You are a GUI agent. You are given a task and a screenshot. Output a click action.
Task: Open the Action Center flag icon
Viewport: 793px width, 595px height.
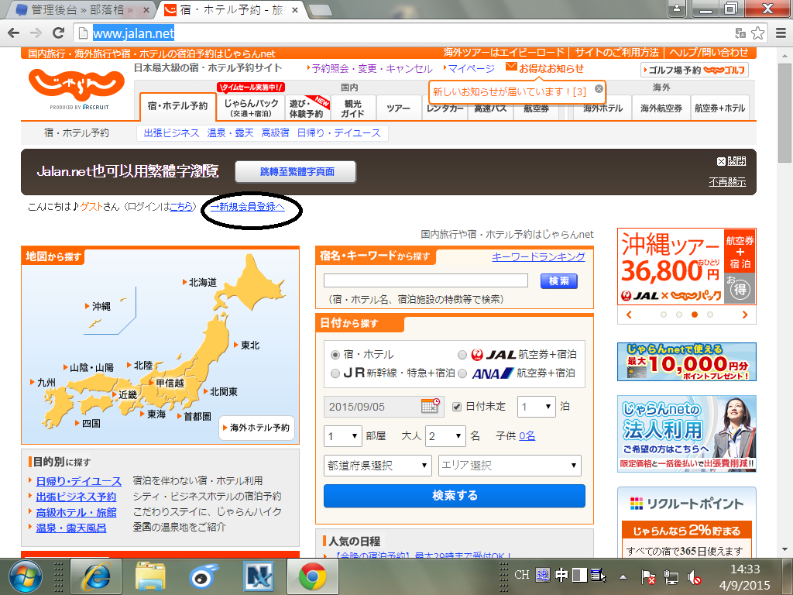click(x=648, y=576)
